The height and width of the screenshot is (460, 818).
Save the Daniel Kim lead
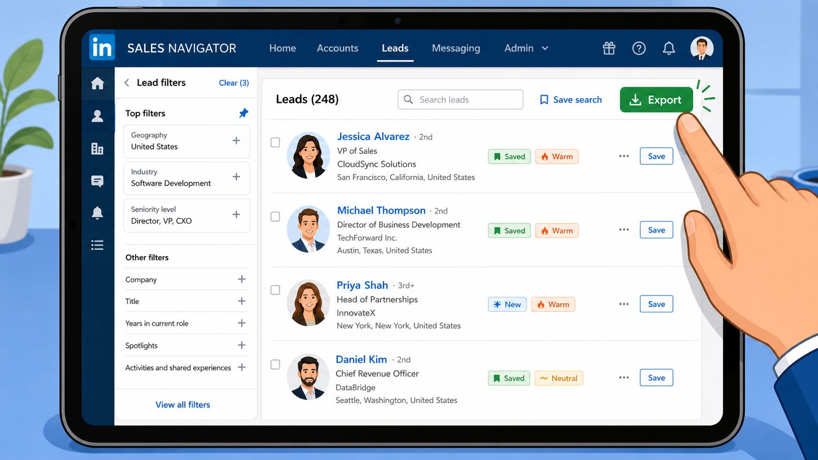tap(656, 377)
